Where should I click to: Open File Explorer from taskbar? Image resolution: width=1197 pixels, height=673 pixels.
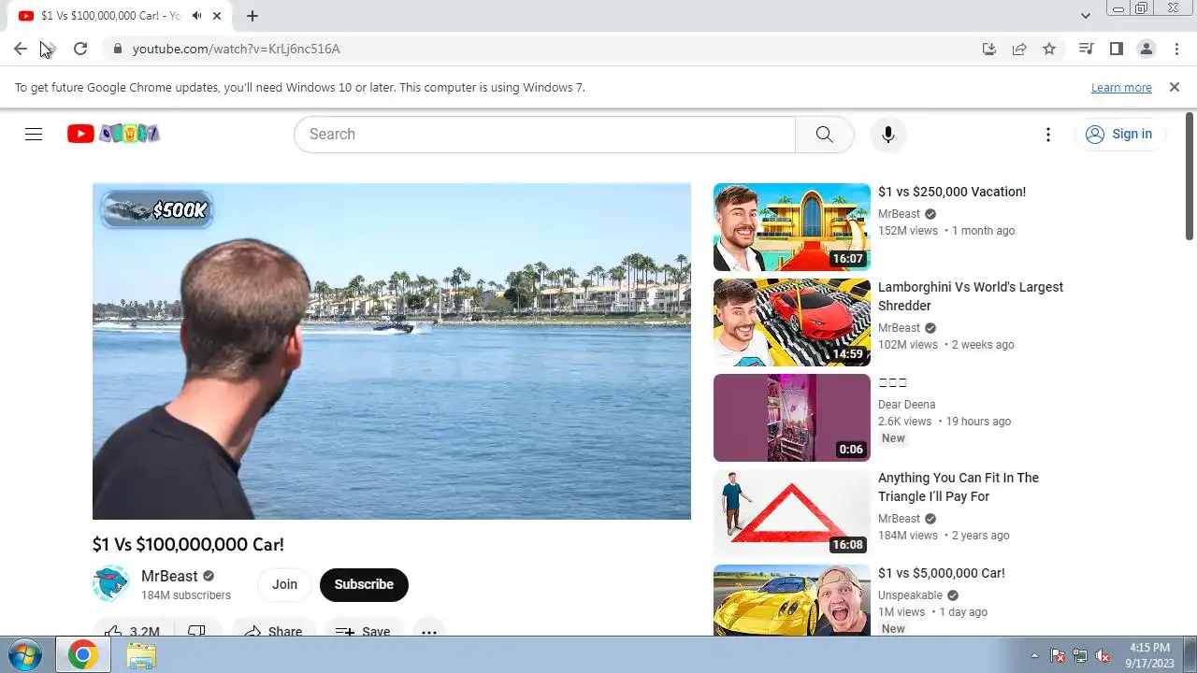coord(141,655)
